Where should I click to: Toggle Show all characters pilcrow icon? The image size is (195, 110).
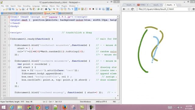pos(73,9)
